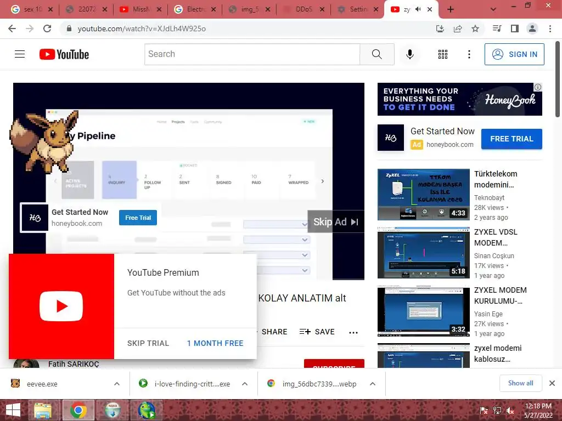Viewport: 562px width, 421px height.
Task: Click the muted volume tray icon
Action: pyautogui.click(x=510, y=411)
